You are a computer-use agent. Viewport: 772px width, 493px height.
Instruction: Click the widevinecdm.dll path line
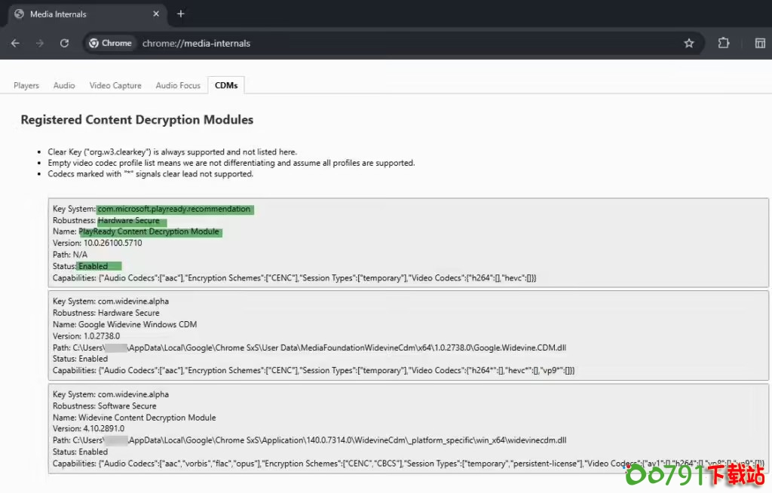[x=309, y=440]
